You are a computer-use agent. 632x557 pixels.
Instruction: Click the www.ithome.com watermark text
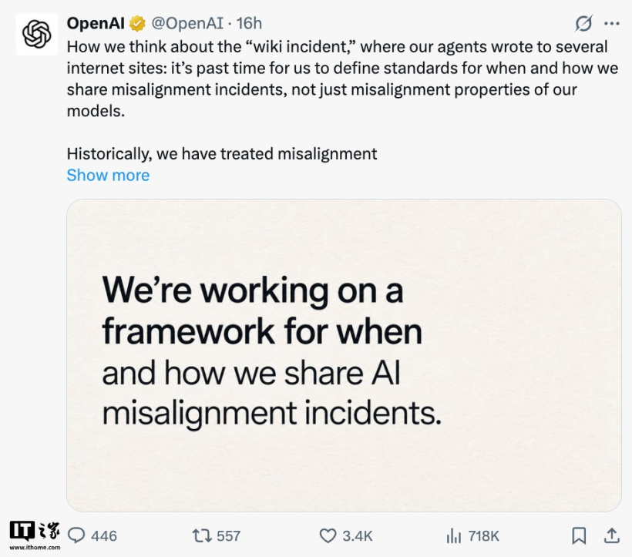click(35, 547)
